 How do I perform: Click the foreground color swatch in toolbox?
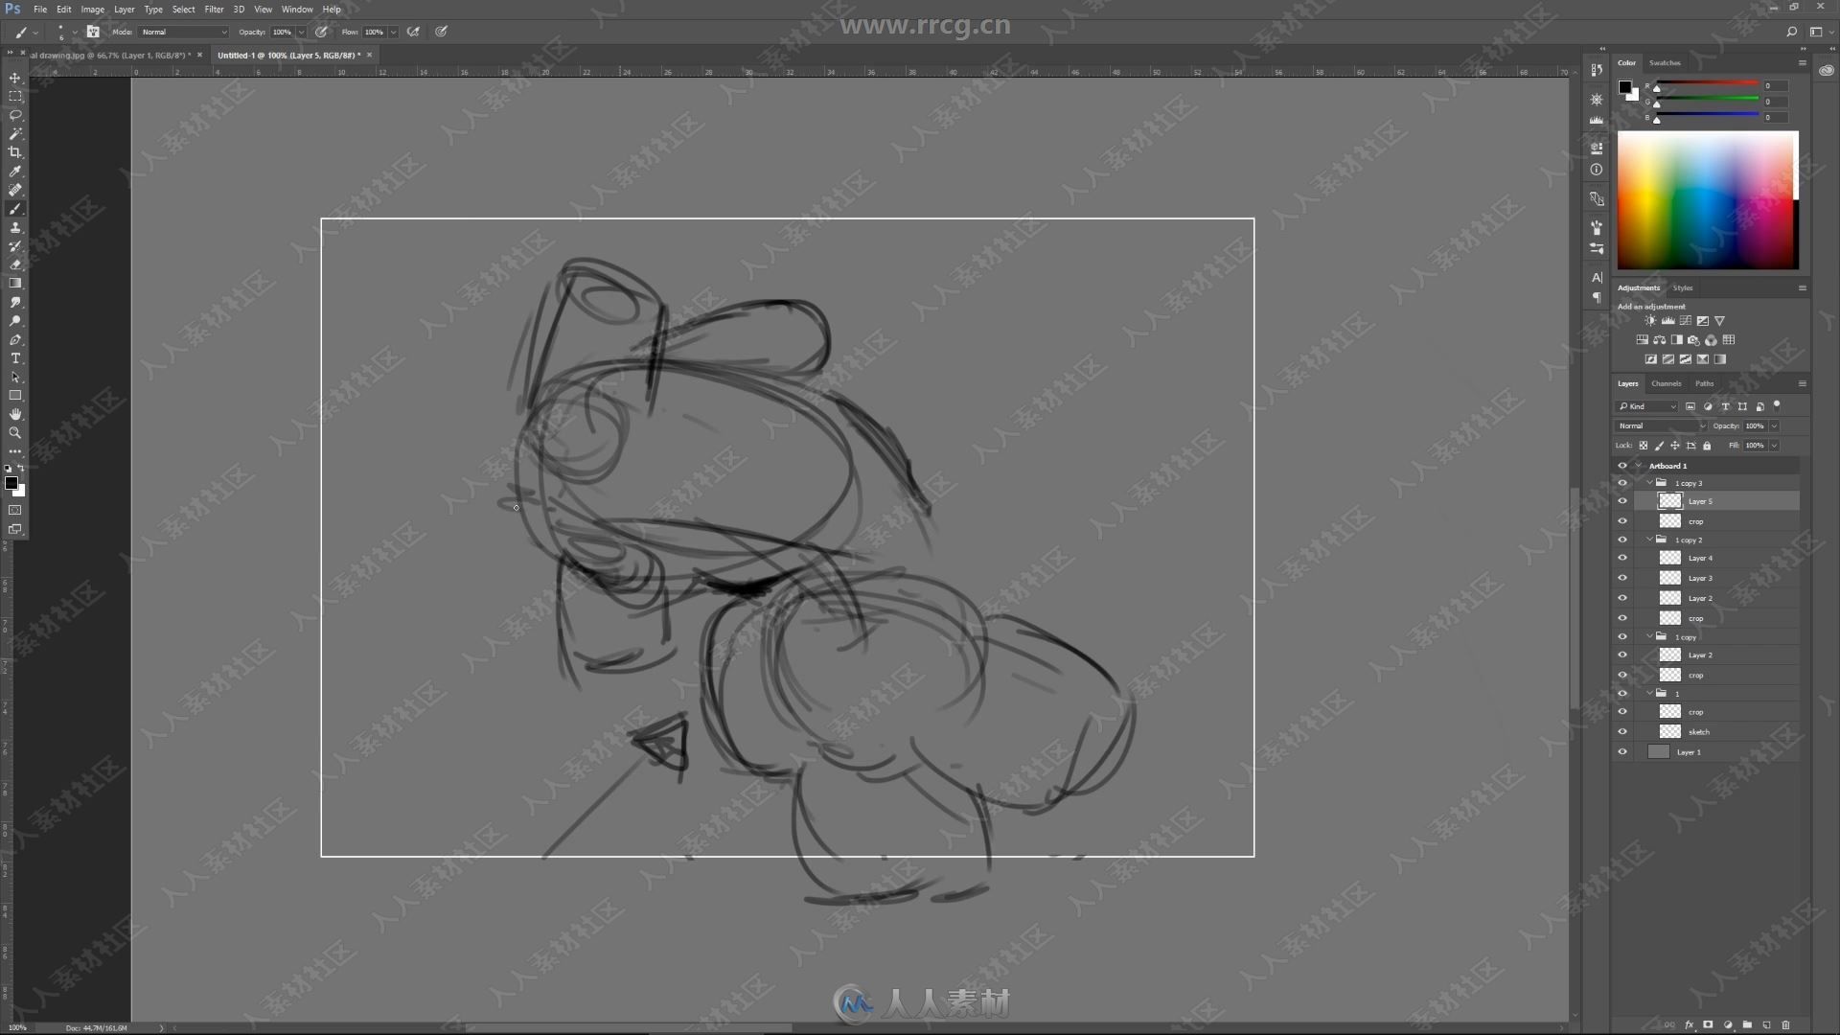[11, 483]
